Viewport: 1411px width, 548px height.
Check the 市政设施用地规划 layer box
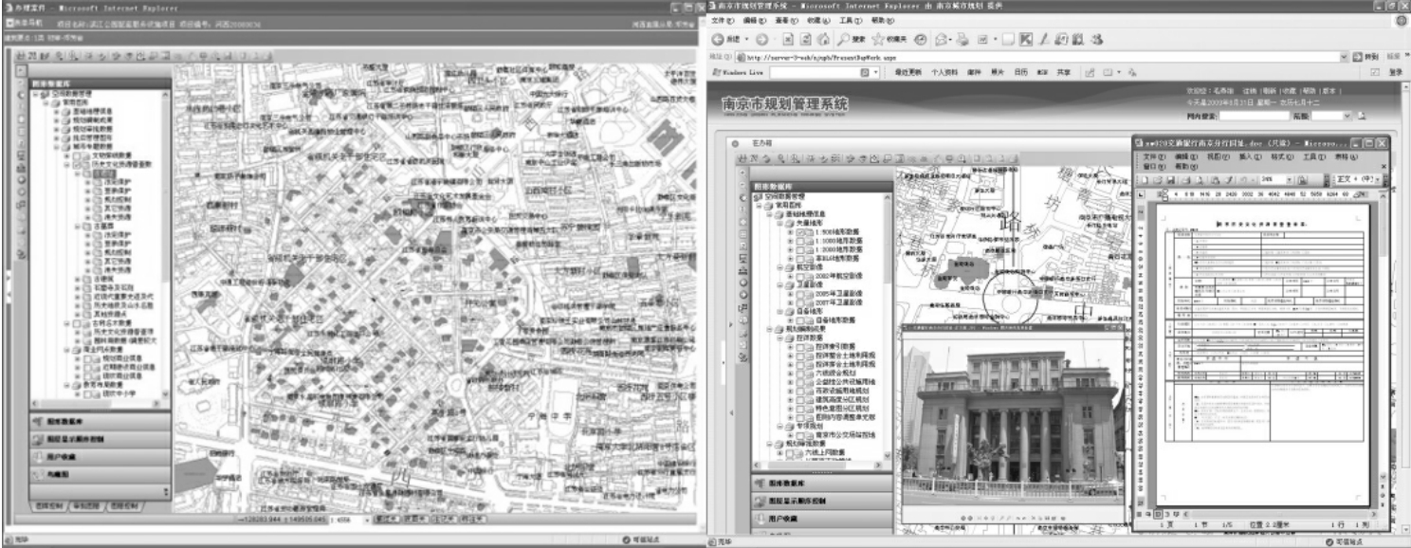pos(802,389)
